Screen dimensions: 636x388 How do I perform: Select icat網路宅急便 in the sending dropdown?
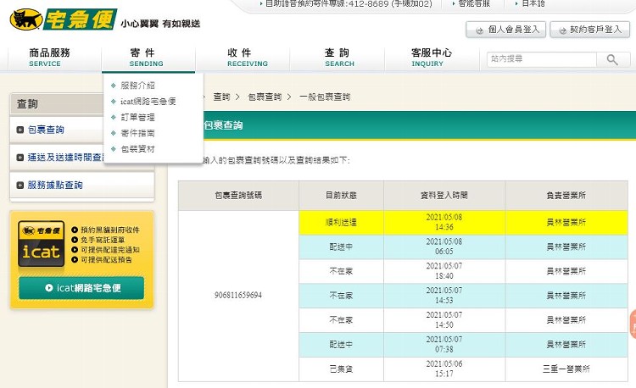(148, 102)
